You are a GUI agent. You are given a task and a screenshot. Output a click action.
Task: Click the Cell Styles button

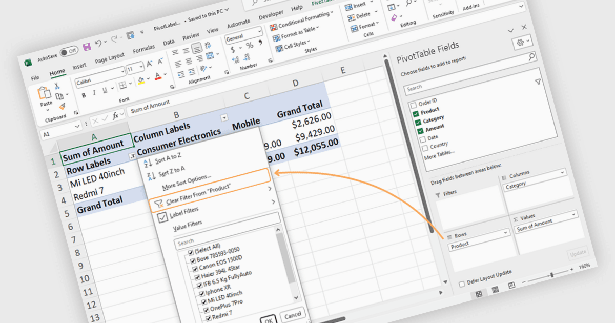click(x=293, y=45)
